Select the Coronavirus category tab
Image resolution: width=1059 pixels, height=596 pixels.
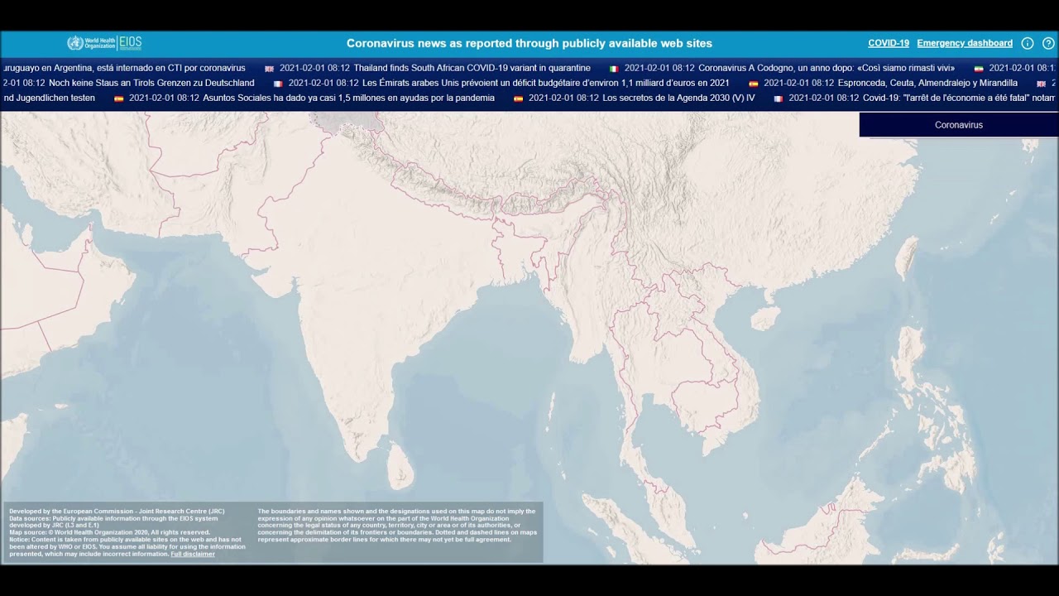pyautogui.click(x=958, y=125)
